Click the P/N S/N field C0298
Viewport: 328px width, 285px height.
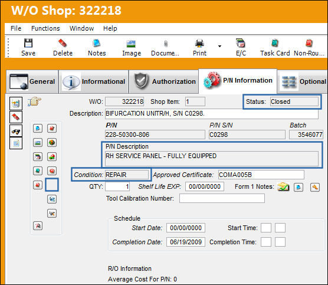[247, 135]
